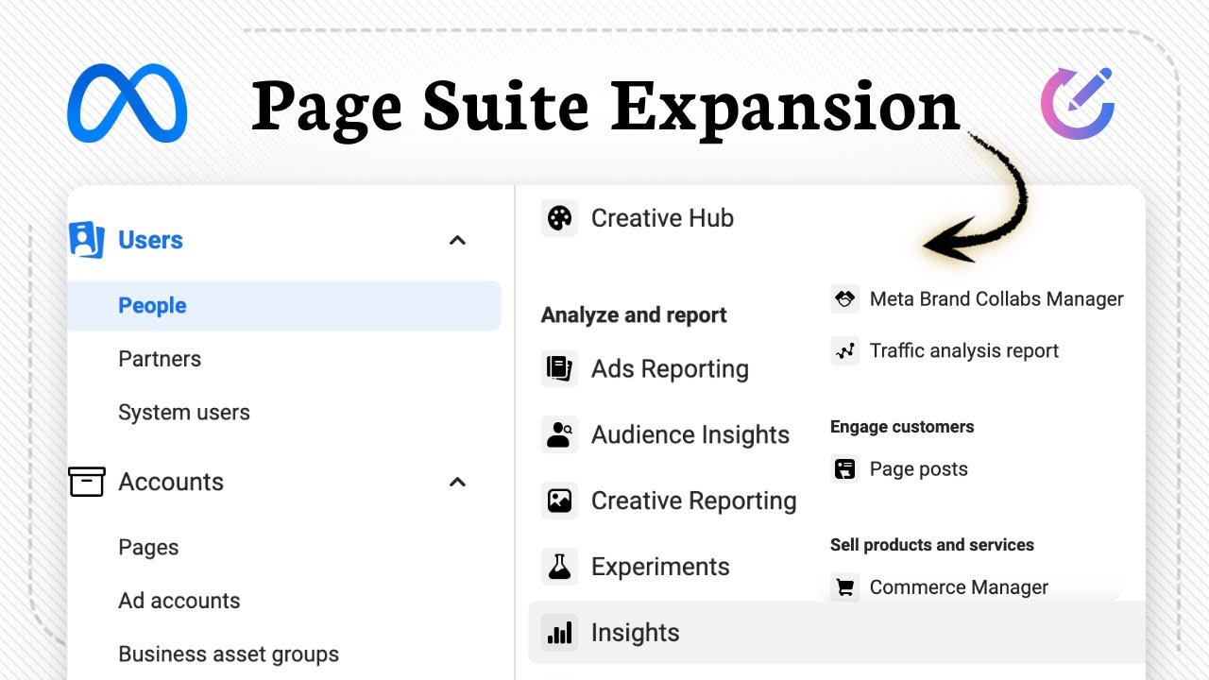1209x680 pixels.
Task: Click the Meta Brand Collabs handshake icon
Action: [x=844, y=299]
